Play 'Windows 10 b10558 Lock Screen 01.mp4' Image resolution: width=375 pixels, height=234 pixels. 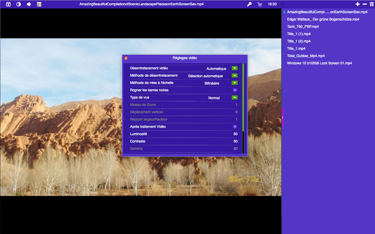tap(319, 63)
